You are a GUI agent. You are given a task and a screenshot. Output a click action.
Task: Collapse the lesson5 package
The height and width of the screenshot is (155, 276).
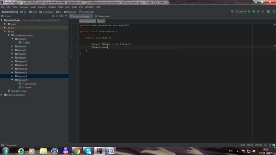coord(12,39)
